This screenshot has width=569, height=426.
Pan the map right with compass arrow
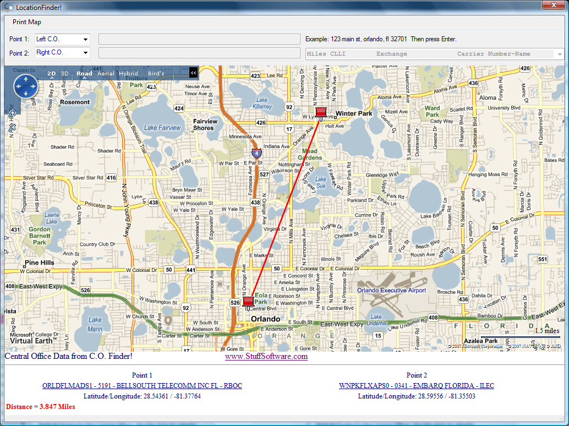pos(33,86)
